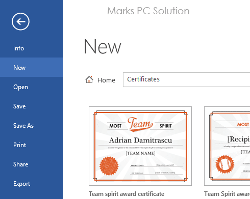The image size is (250, 199).
Task: Click the Home link next to search
Action: click(x=106, y=80)
